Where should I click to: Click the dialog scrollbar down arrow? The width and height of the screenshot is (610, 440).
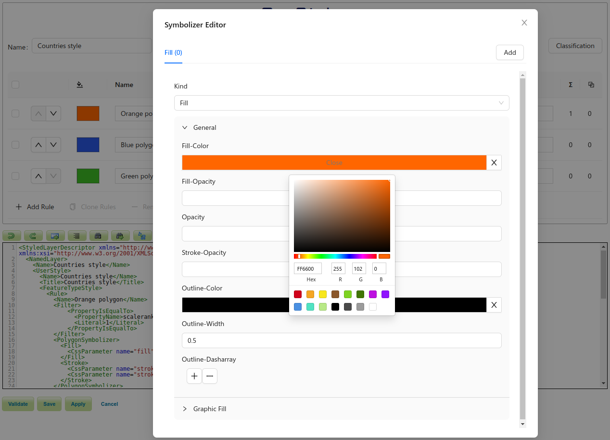[523, 424]
